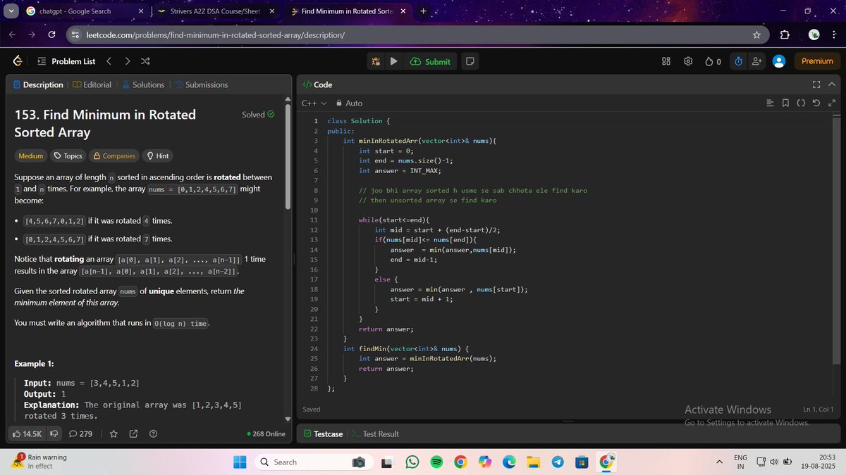Click the LeetCode logo icon

coord(17,61)
